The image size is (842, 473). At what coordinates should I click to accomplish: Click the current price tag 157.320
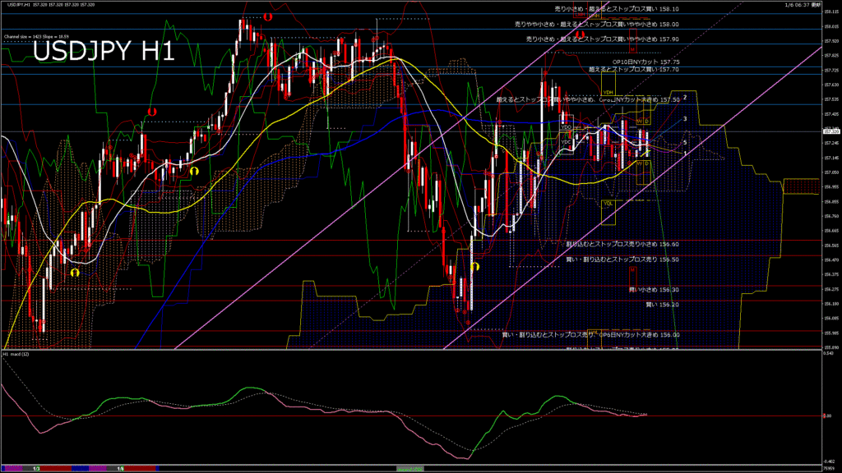[x=830, y=131]
